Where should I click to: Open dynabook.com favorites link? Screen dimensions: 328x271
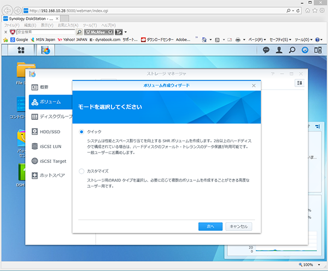click(105, 39)
